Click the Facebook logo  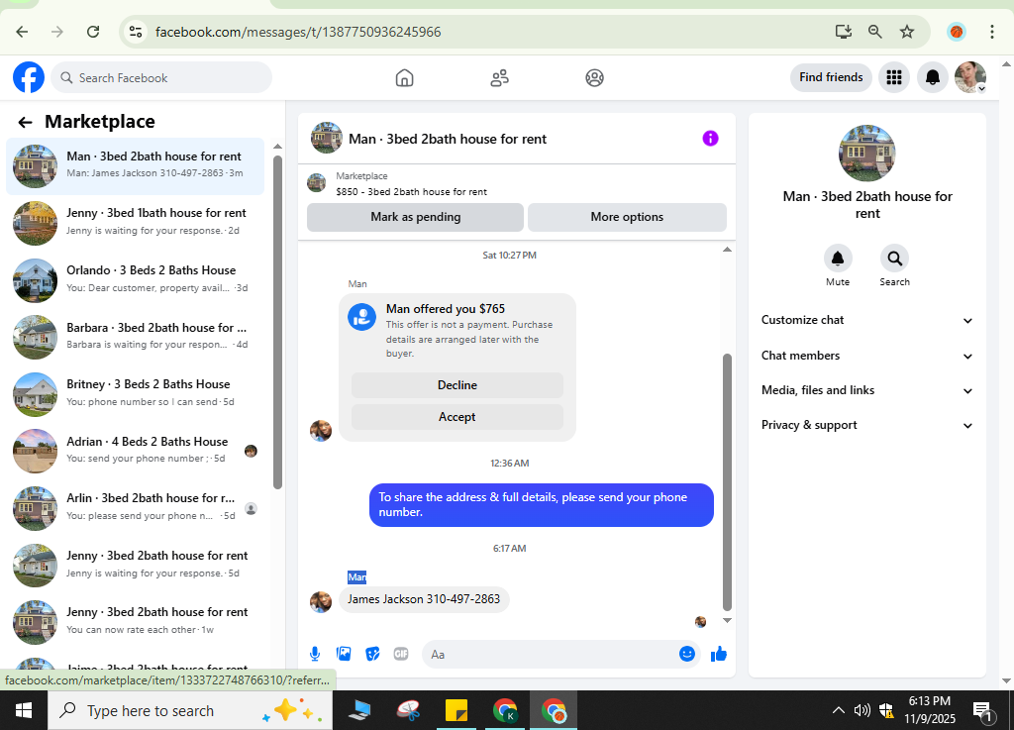click(x=29, y=77)
